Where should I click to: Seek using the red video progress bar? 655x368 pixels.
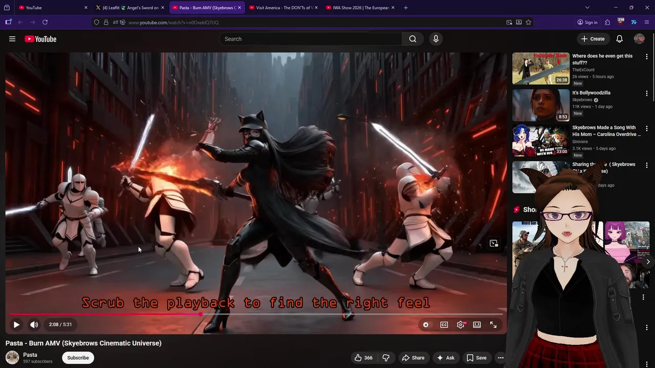tap(256, 314)
